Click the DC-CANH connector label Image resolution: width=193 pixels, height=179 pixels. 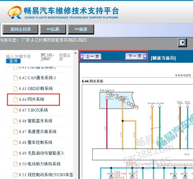point(151,103)
